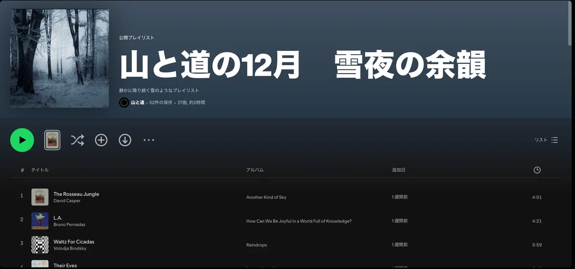The image size is (575, 269).
Task: Download the playlist for offline listening
Action: coord(125,140)
